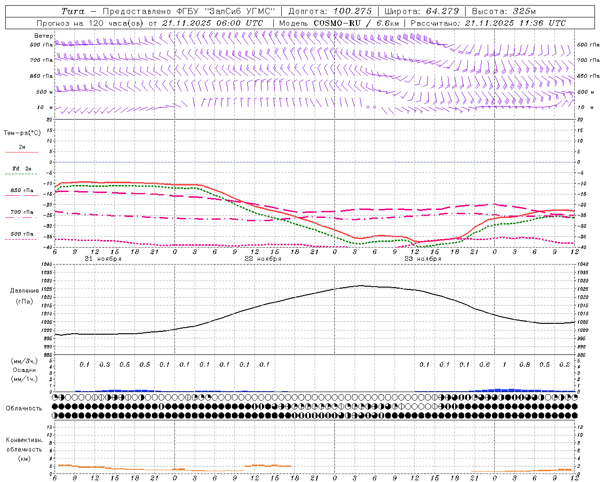Viewport: 602px width, 482px height.
Task: Click the "850 гПа" entry in the temperature legend
Action: (22, 191)
